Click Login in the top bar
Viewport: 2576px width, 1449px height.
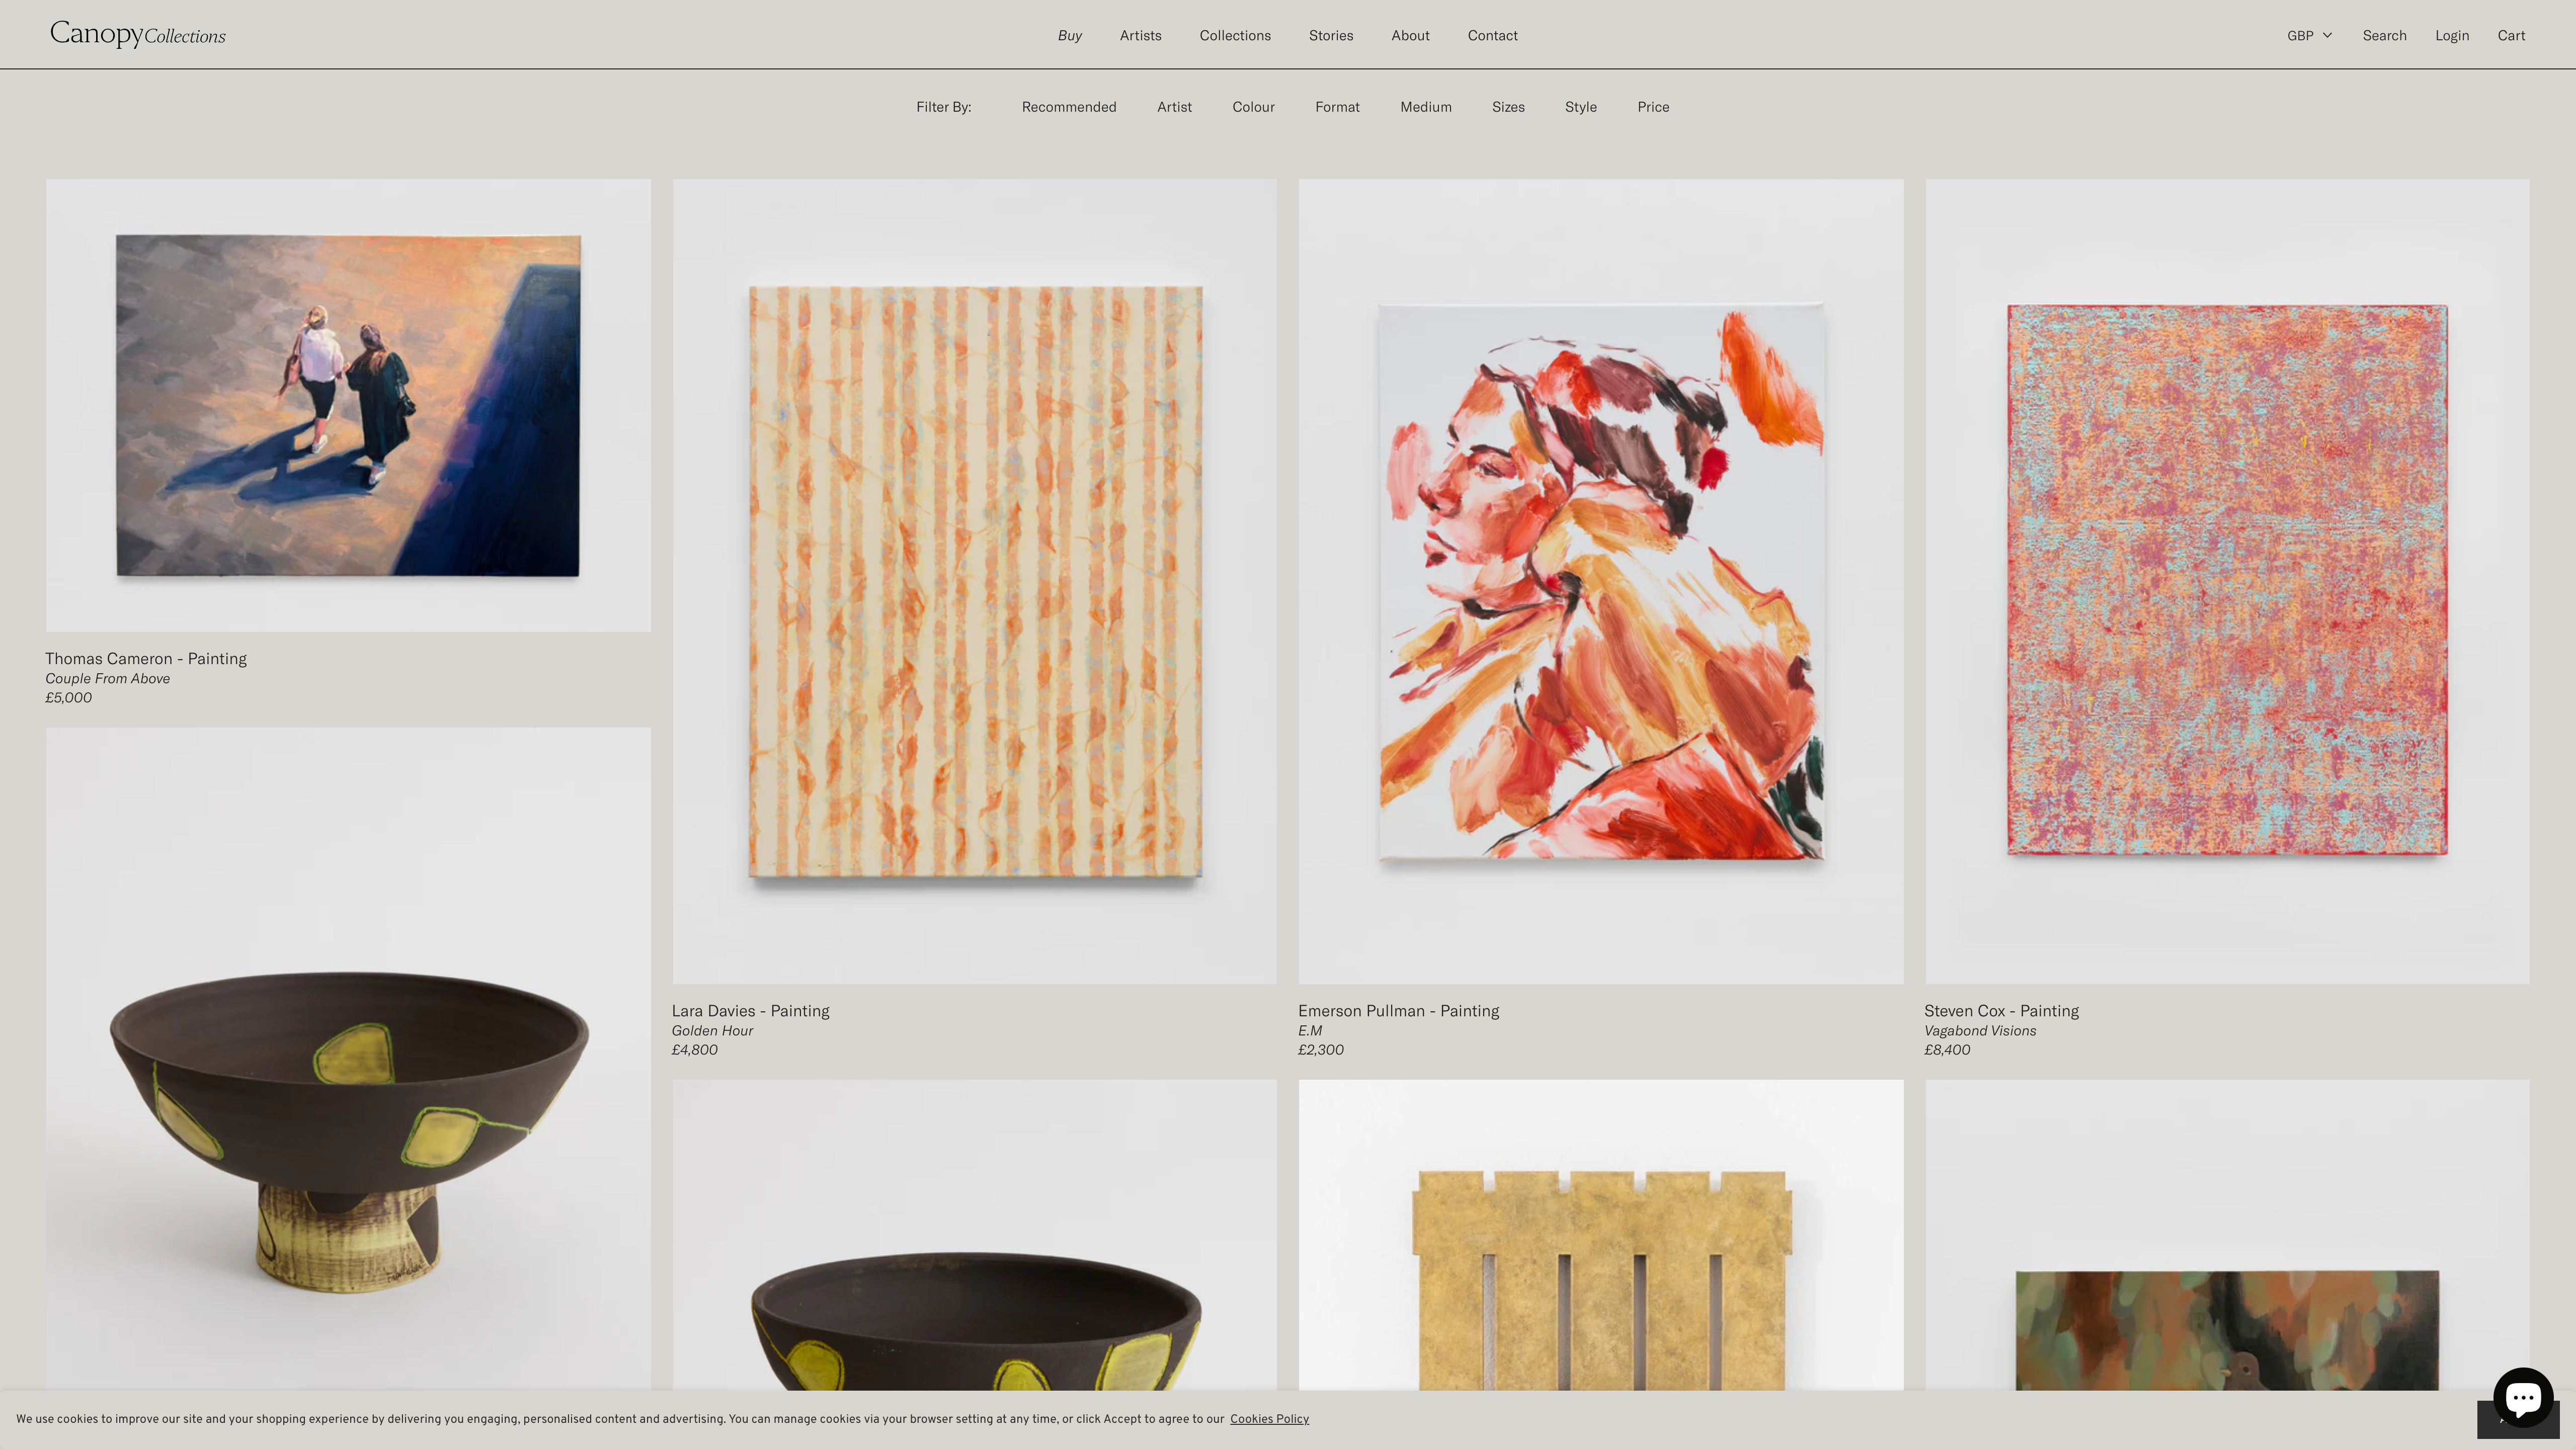tap(2452, 35)
